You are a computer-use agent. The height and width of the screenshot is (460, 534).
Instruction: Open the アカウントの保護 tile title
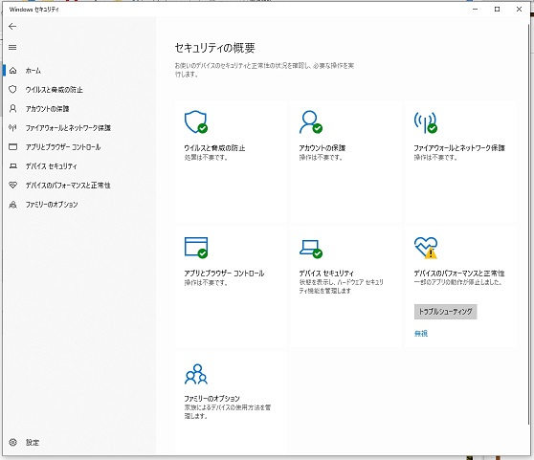(x=322, y=147)
